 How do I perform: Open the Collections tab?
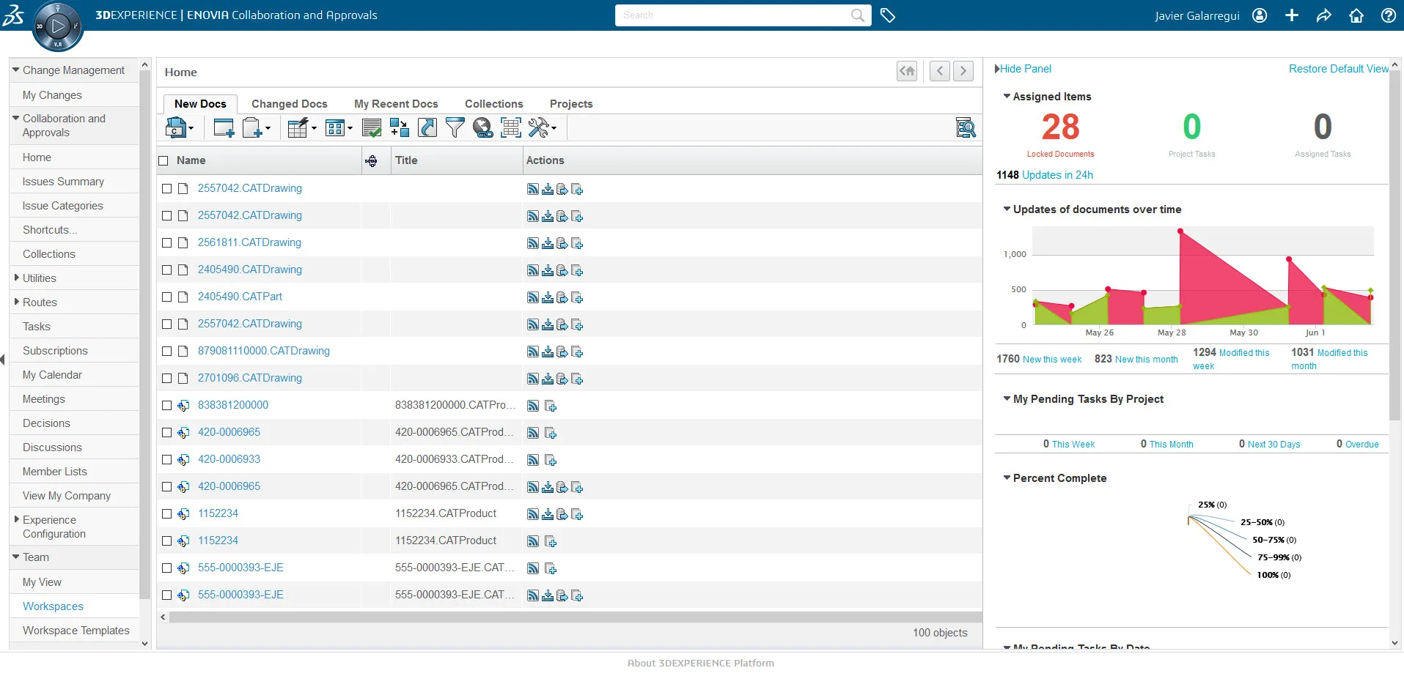pos(493,104)
